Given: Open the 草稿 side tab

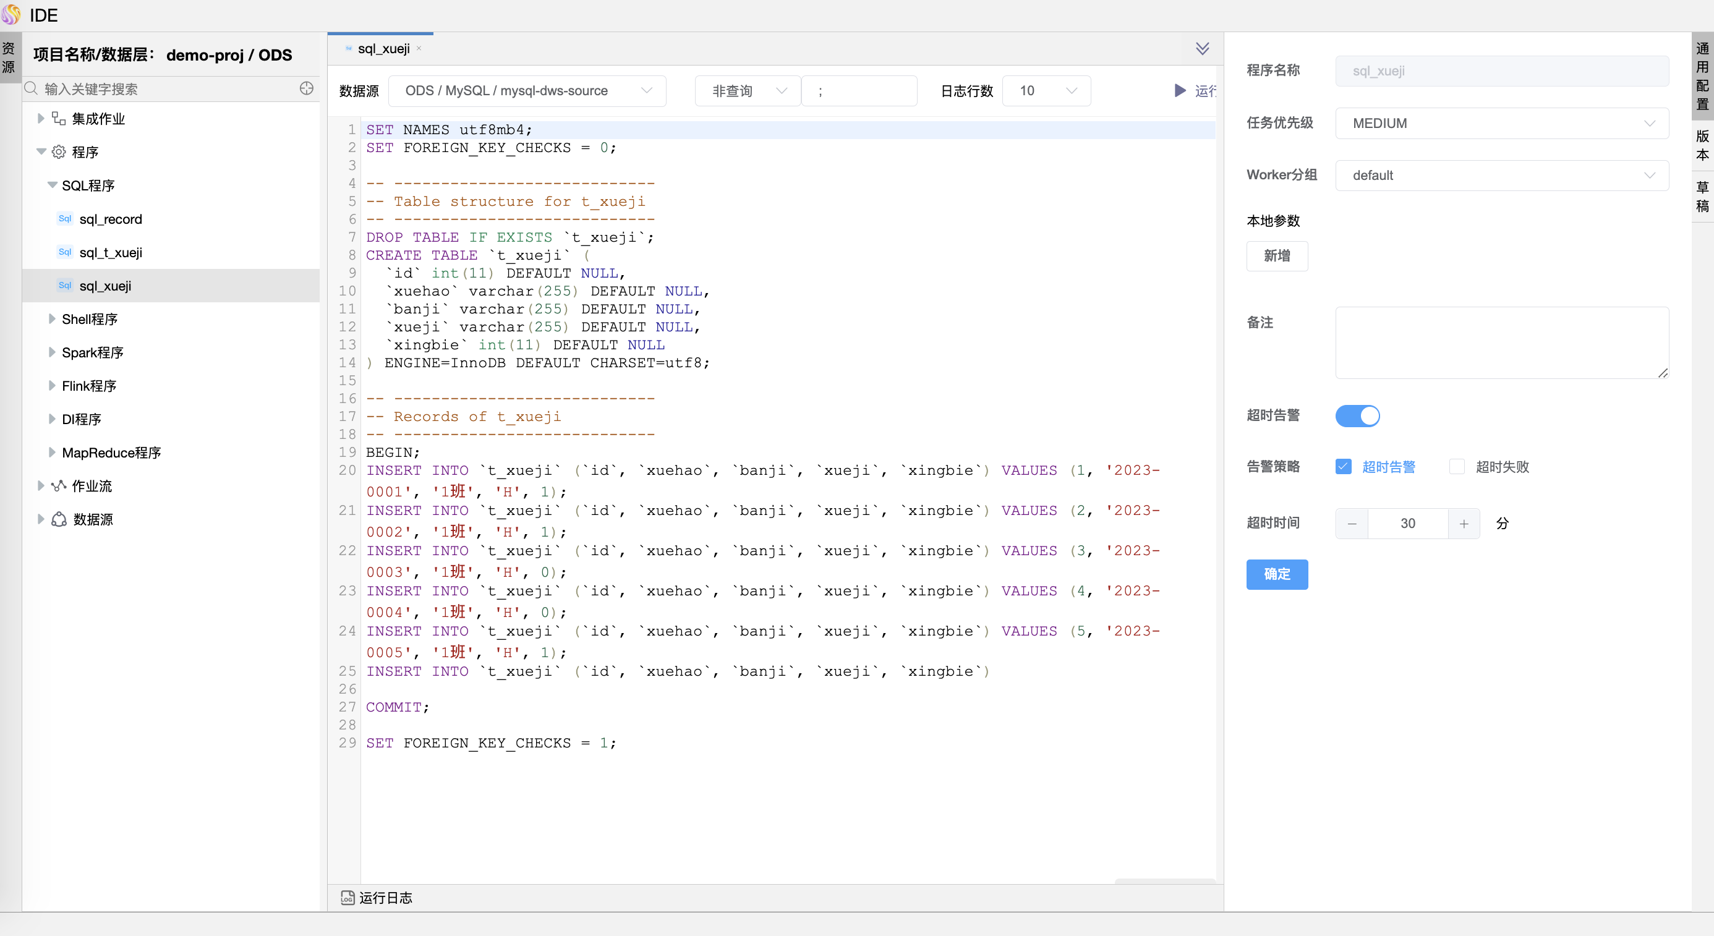Looking at the screenshot, I should 1702,196.
